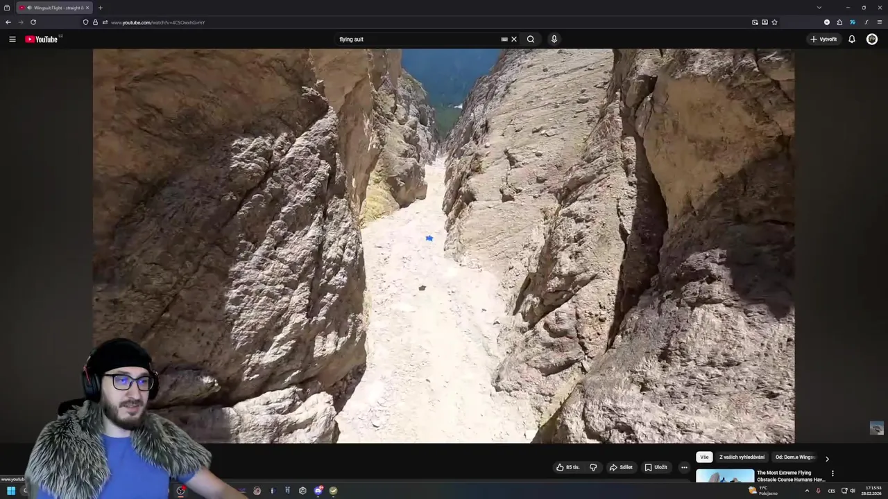
Task: Open weather widget showing 11°C
Action: 763,491
